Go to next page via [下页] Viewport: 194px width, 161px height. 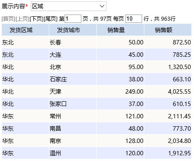pos(37,19)
